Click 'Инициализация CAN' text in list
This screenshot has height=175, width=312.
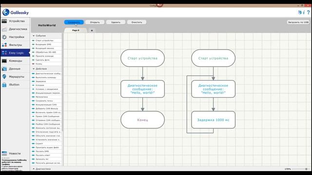(46, 105)
